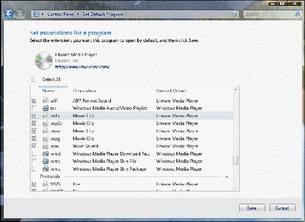Sort by the Name column header
This screenshot has height=222, width=305.
pyautogui.click(x=49, y=91)
